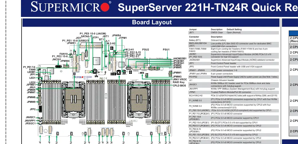Click the JPMW8 label on the diagram
The width and height of the screenshot is (298, 144).
[31, 97]
